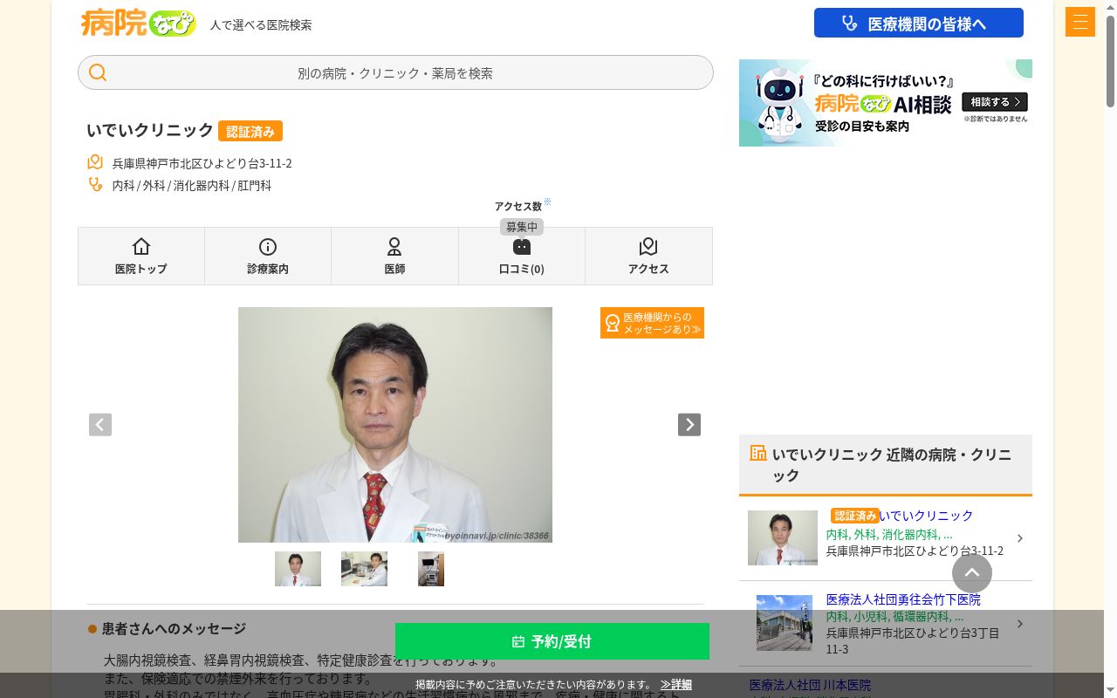Click the 予約/受付 green button

pos(552,641)
